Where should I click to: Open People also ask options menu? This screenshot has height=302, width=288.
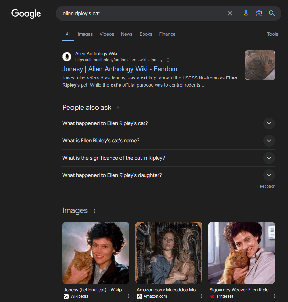coord(118,108)
